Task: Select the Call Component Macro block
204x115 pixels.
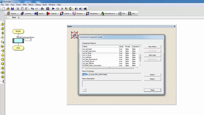Action: tap(18, 41)
